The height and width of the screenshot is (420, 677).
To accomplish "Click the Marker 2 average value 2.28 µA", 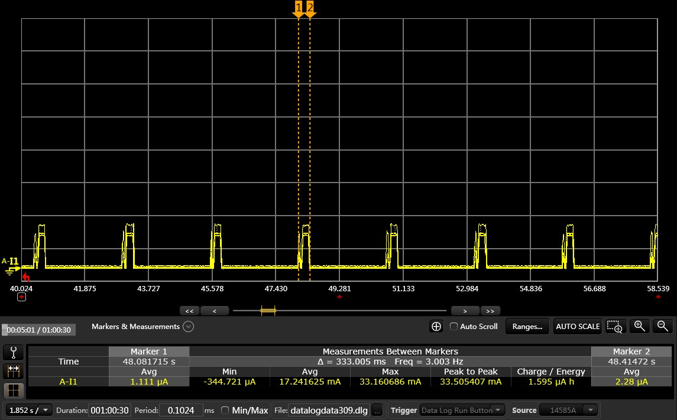I will pos(631,382).
